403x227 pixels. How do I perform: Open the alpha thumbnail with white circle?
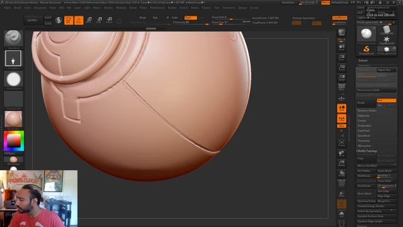pos(13,79)
